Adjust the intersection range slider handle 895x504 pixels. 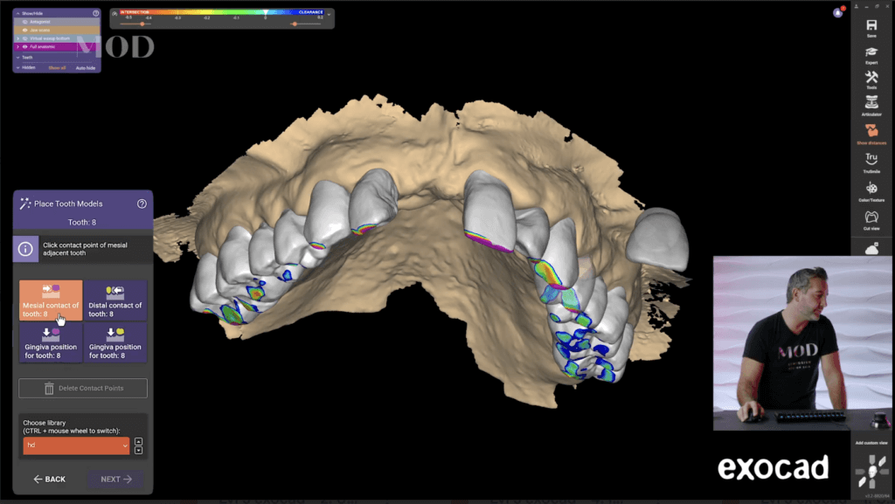coord(142,24)
